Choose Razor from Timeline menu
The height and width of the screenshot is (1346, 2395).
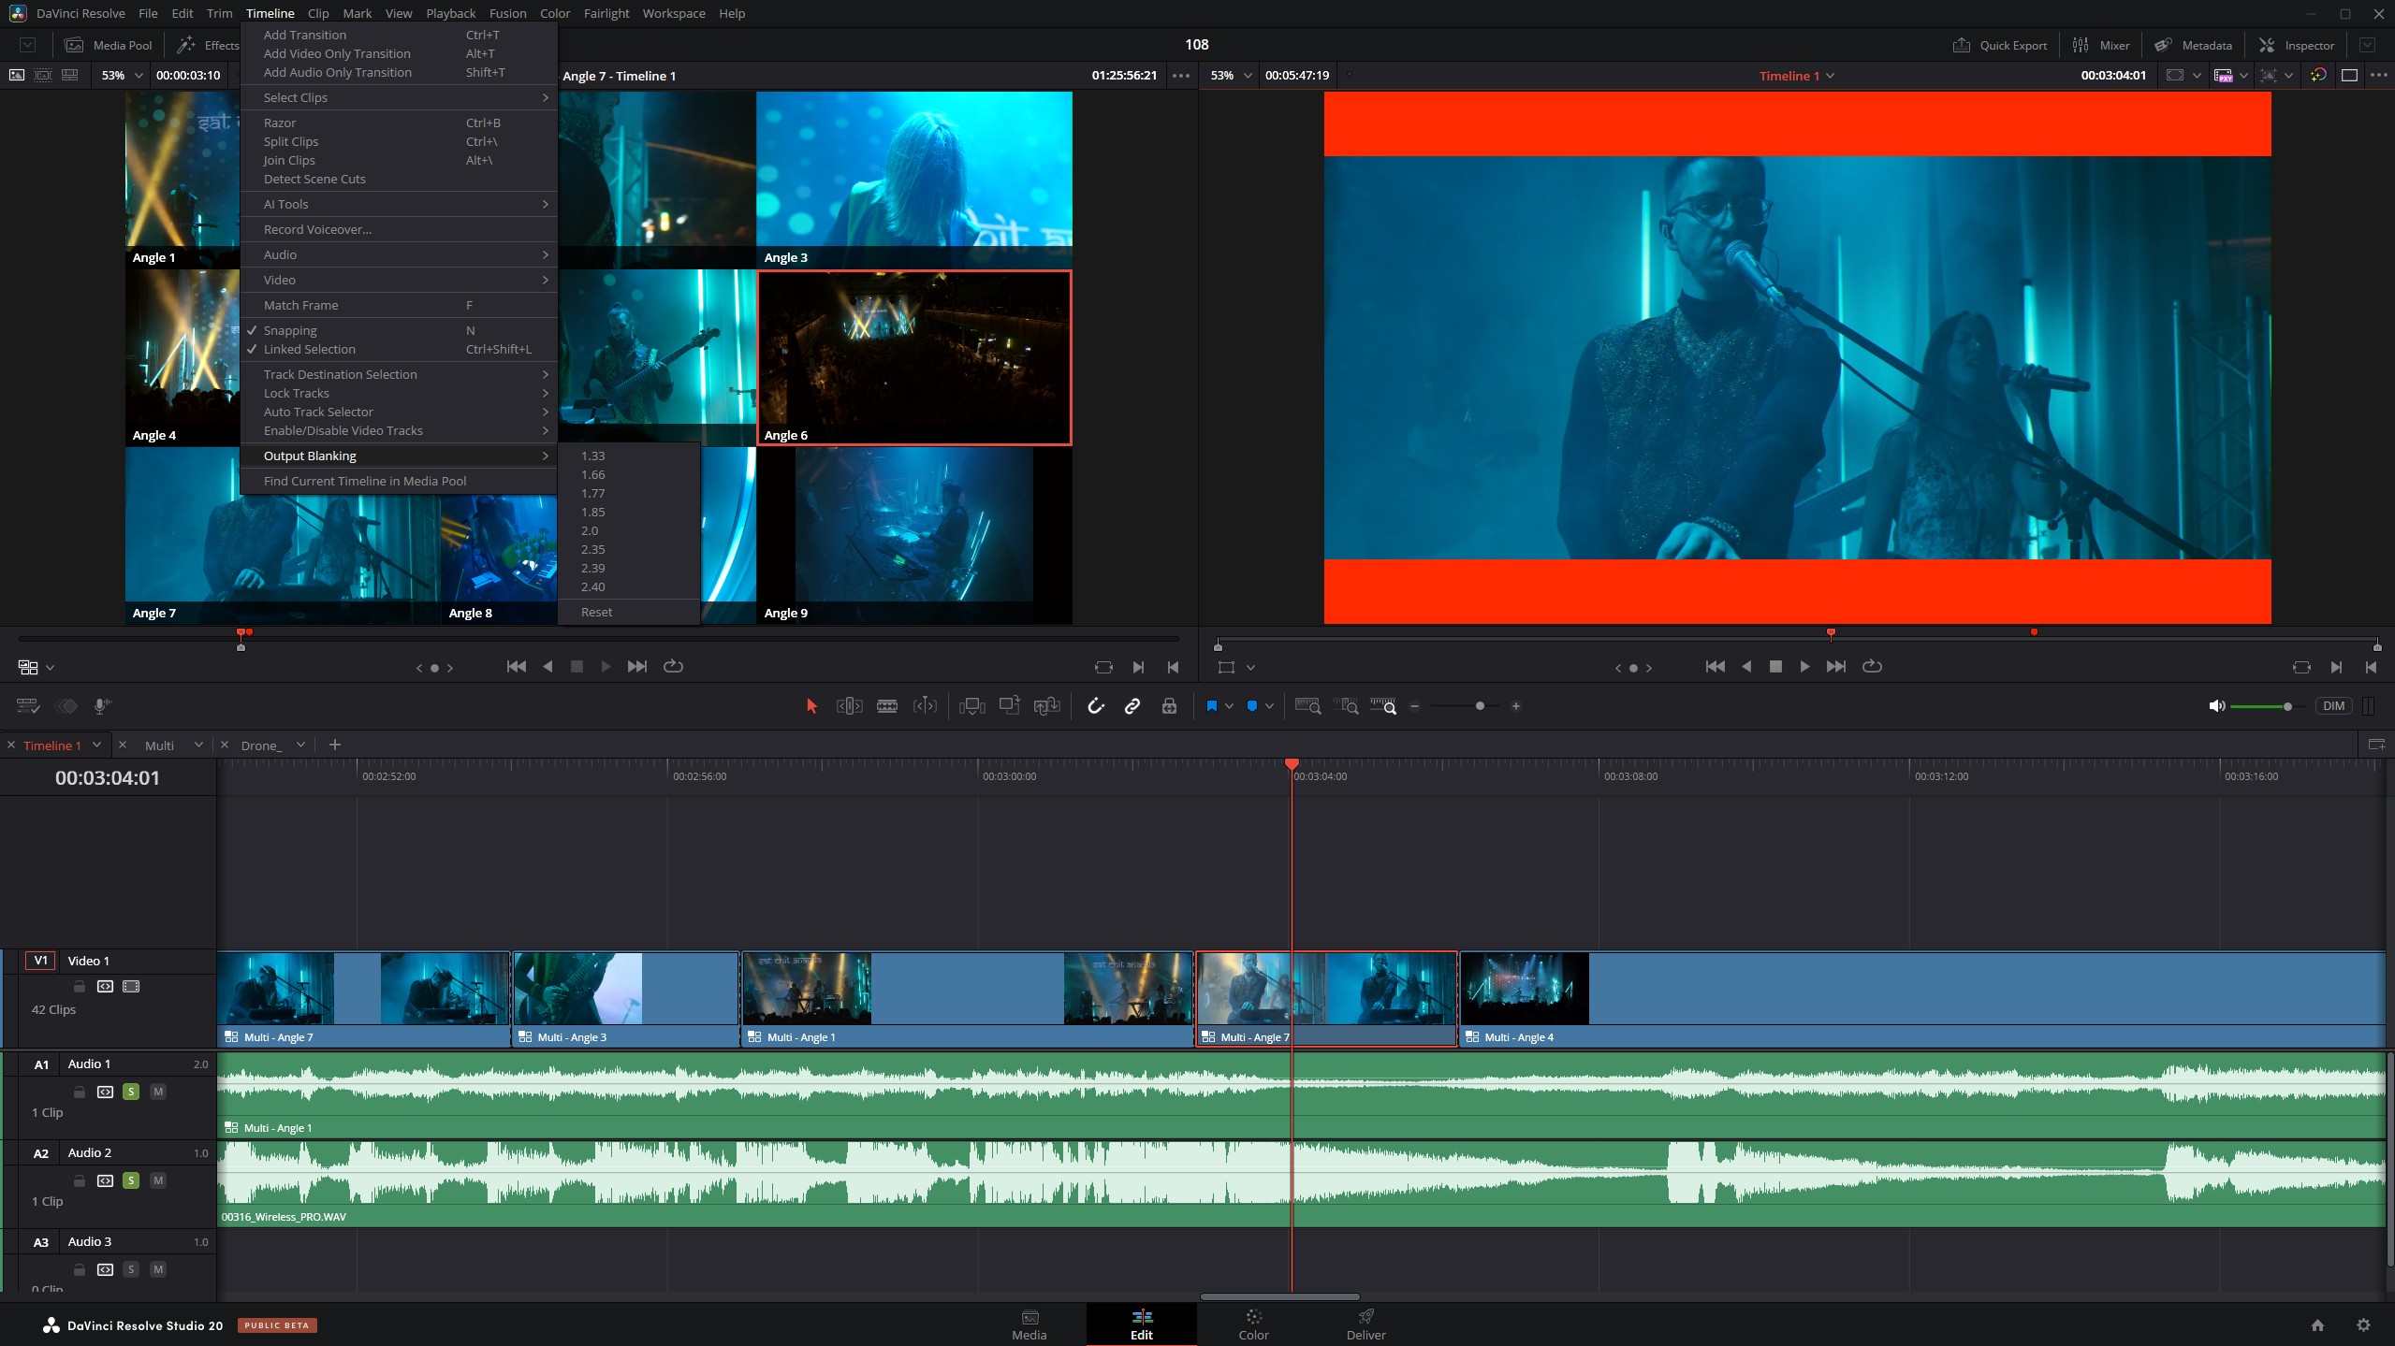(x=399, y=123)
